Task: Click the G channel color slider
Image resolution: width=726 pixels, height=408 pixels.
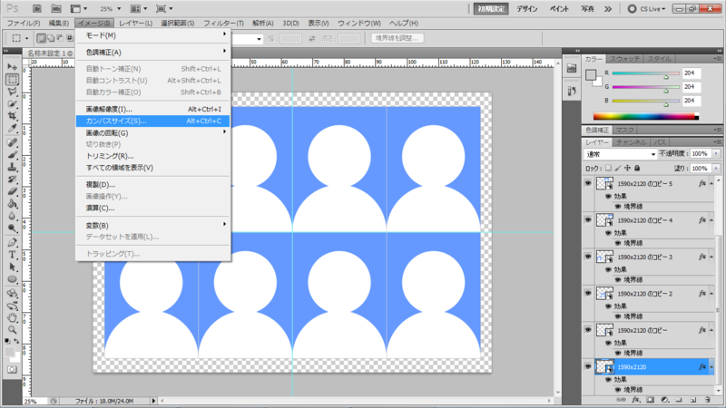Action: (x=645, y=87)
